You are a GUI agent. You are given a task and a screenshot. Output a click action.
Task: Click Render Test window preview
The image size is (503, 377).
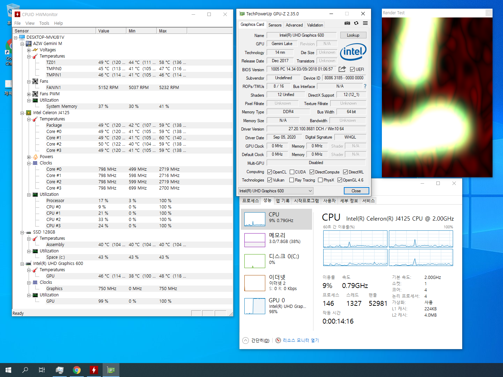click(437, 97)
